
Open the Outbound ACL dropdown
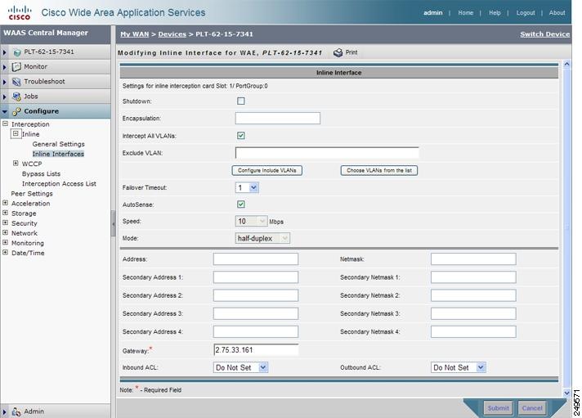pos(459,367)
